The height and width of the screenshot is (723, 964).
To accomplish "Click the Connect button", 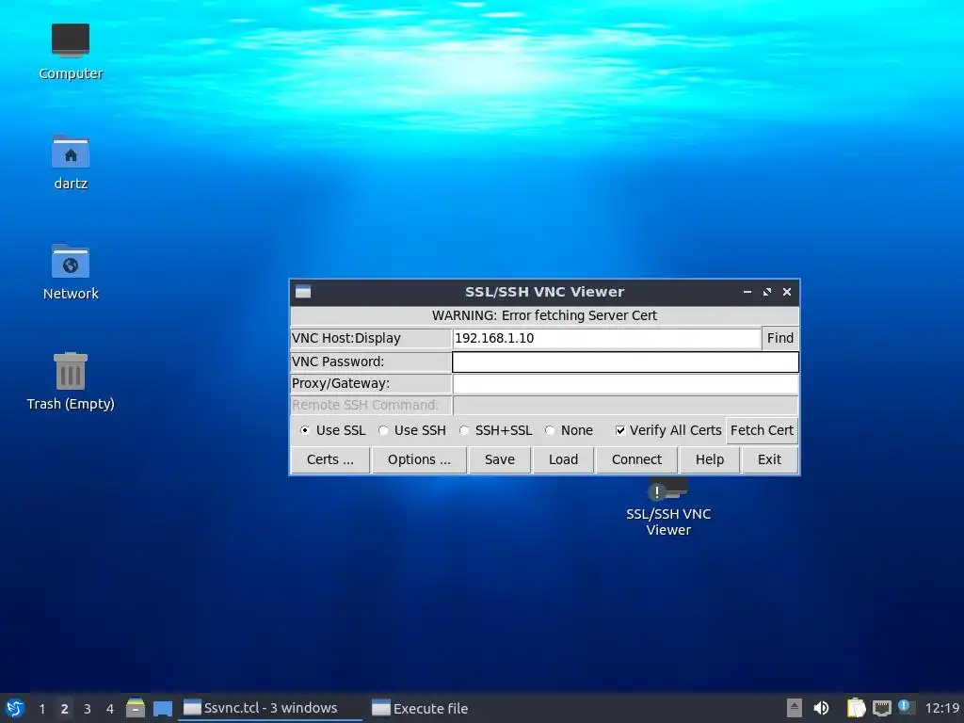I will pos(636,459).
